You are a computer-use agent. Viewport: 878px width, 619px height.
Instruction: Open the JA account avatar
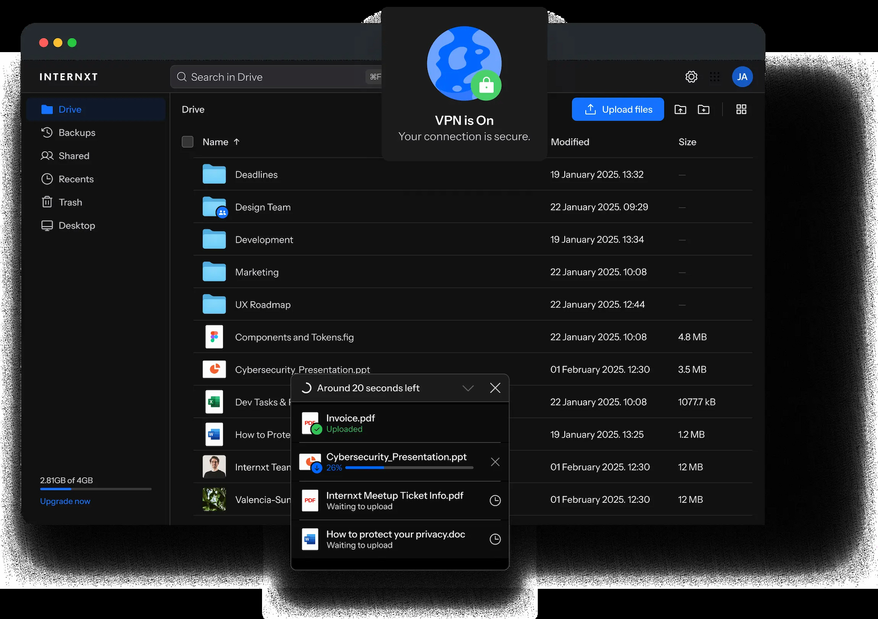[x=742, y=77]
